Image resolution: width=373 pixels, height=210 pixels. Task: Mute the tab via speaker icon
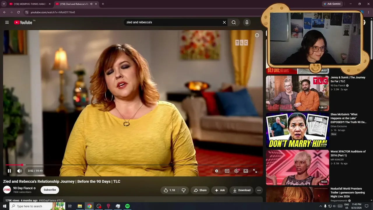point(91,4)
